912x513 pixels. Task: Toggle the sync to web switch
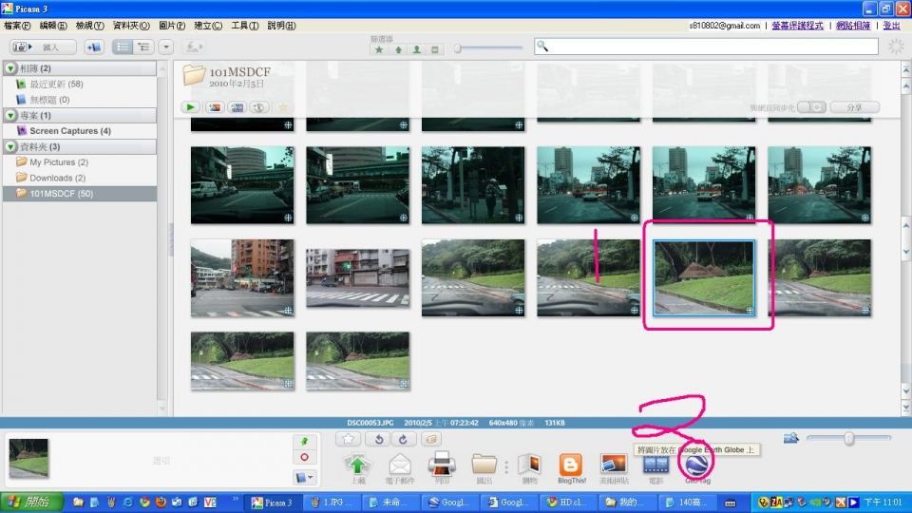point(811,107)
